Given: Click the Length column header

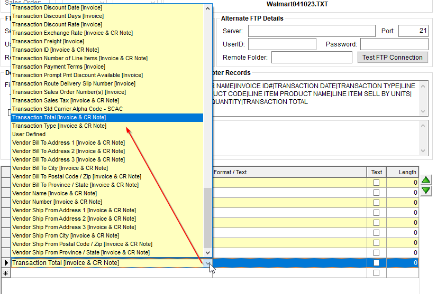Looking at the screenshot, I should [403, 172].
